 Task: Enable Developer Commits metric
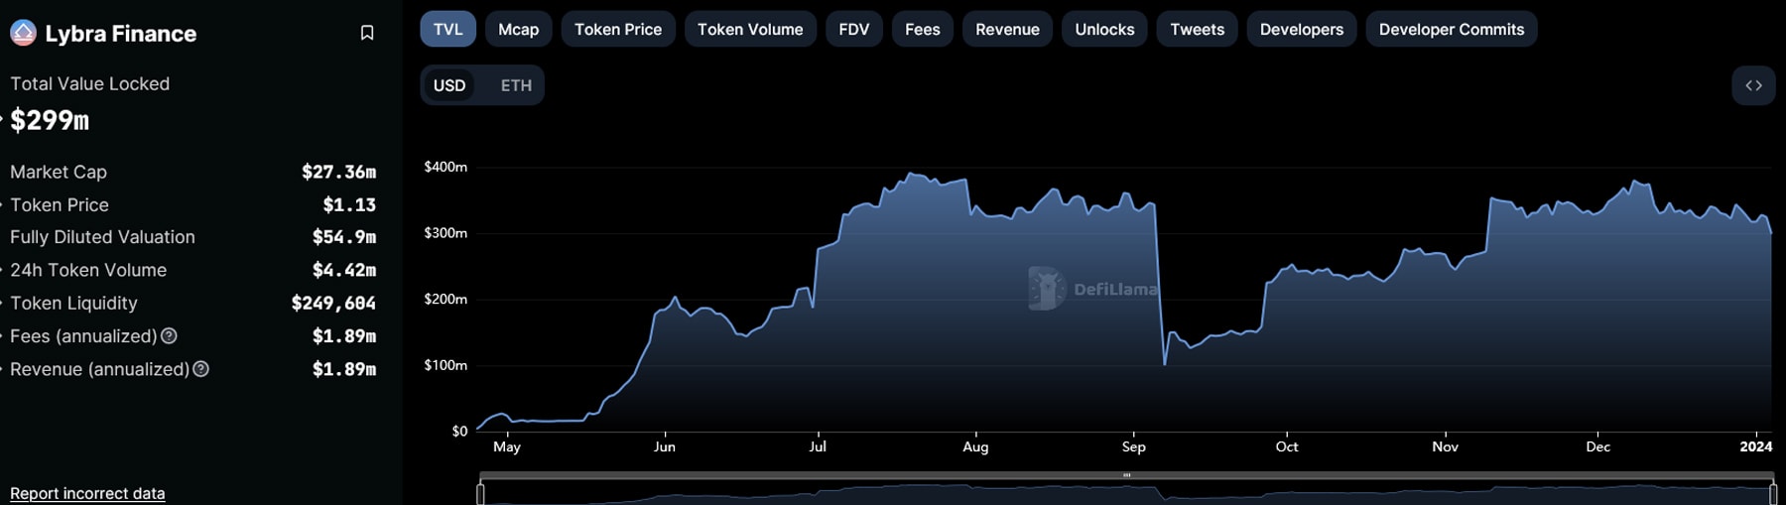[x=1451, y=30]
